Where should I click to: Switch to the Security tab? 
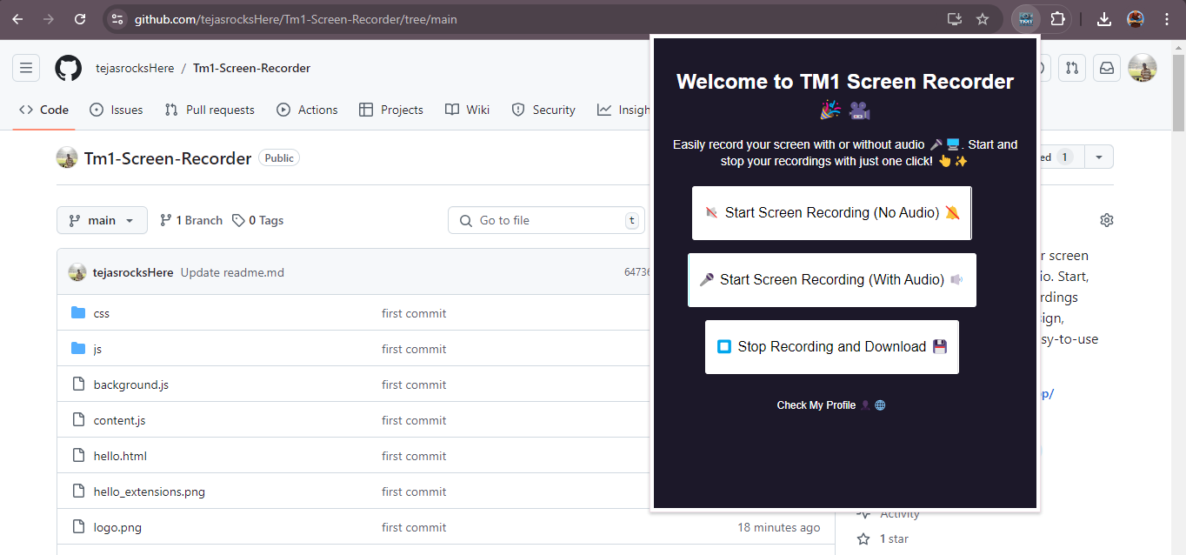pos(543,110)
